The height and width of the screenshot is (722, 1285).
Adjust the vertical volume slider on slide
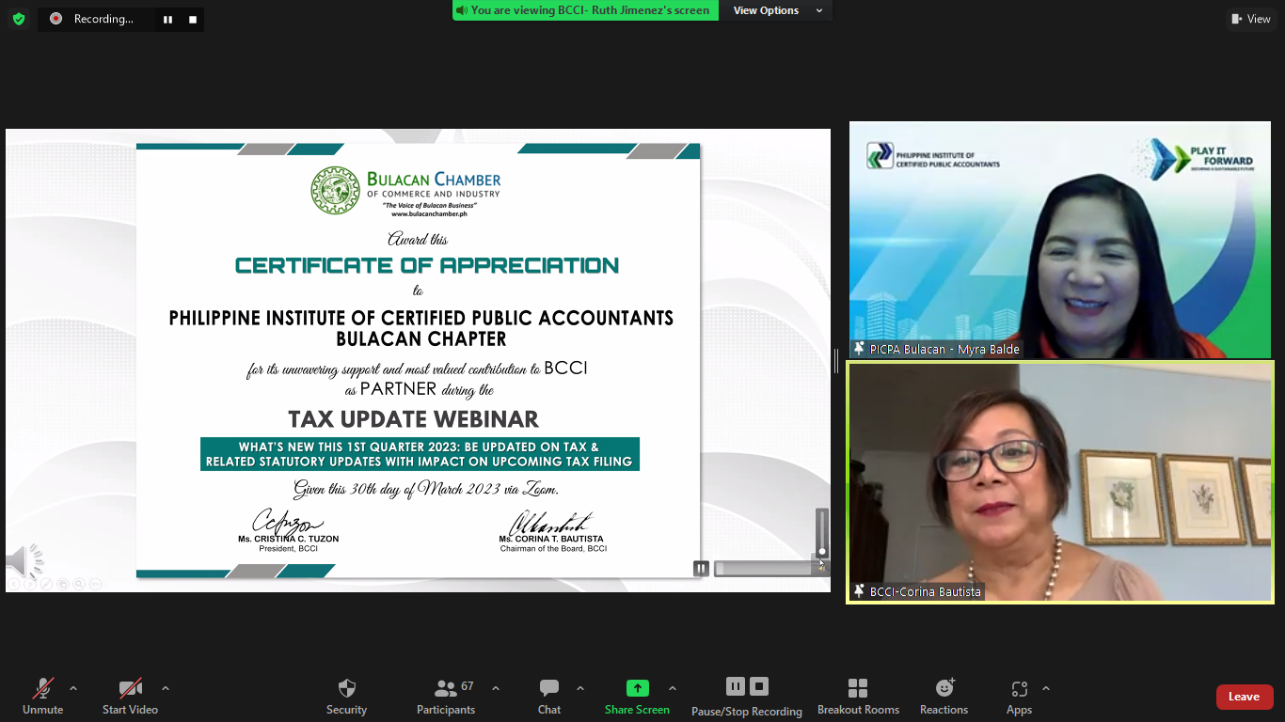[822, 533]
